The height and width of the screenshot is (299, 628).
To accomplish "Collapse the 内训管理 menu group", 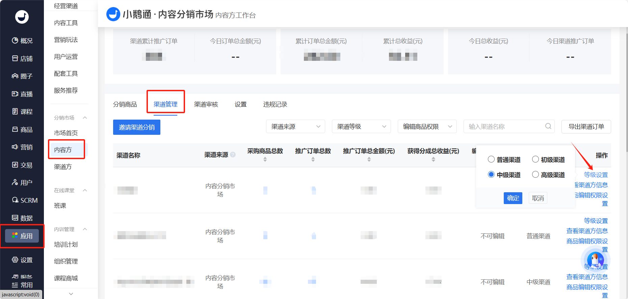I will tap(85, 229).
